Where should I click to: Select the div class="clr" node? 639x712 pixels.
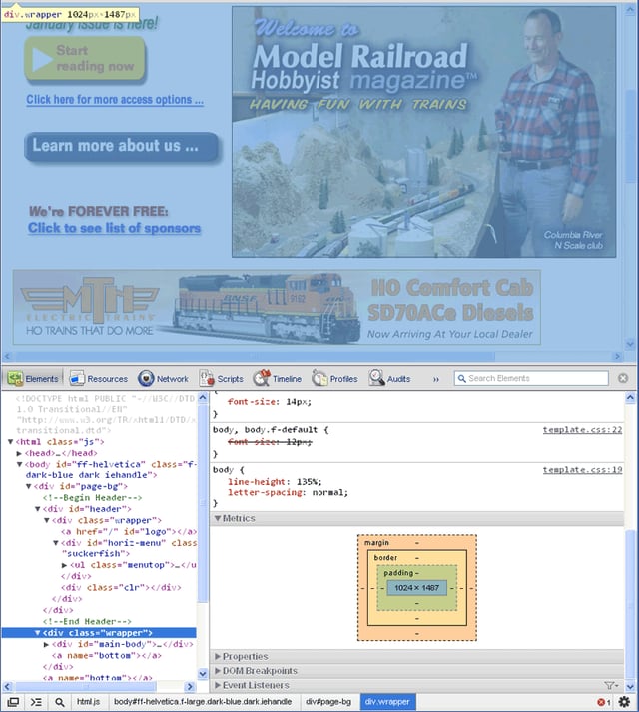(121, 587)
